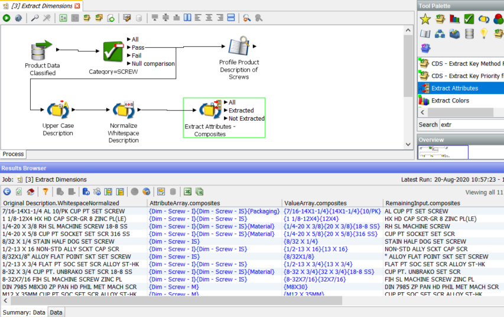Viewport: 504px width, 317px height.
Task: Click the orange filter funnel in Results Browser
Action: click(x=45, y=192)
